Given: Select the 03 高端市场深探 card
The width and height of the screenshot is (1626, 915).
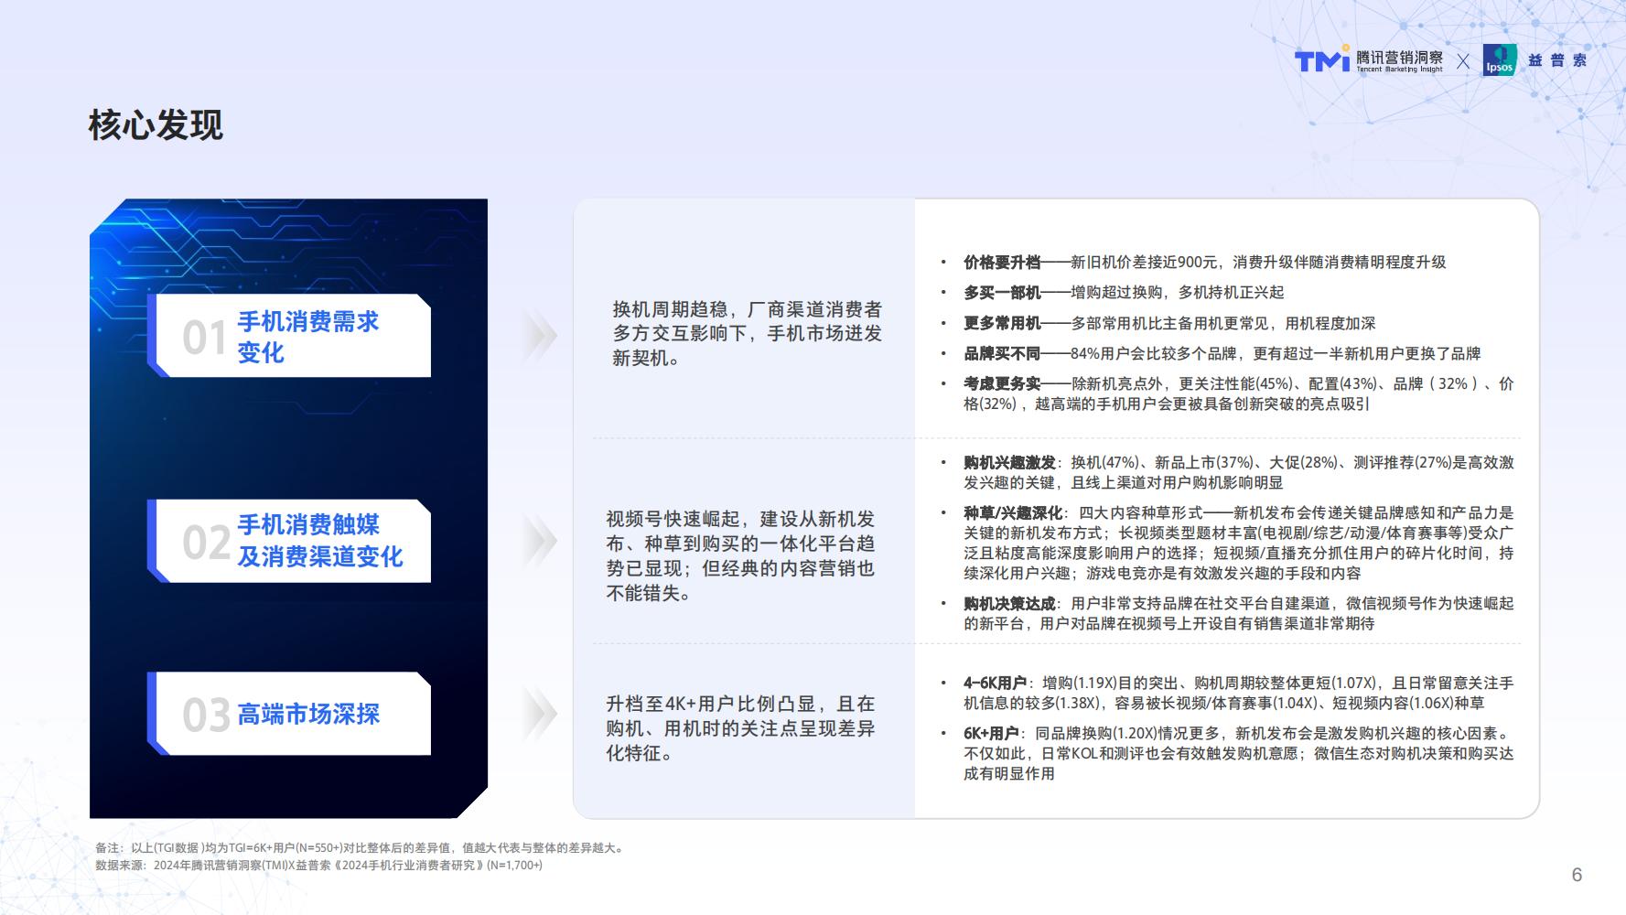Looking at the screenshot, I should [289, 714].
